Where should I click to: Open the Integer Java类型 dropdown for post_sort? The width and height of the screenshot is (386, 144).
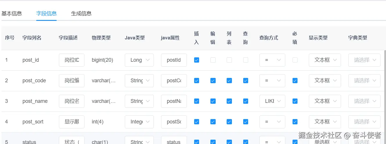(x=139, y=122)
